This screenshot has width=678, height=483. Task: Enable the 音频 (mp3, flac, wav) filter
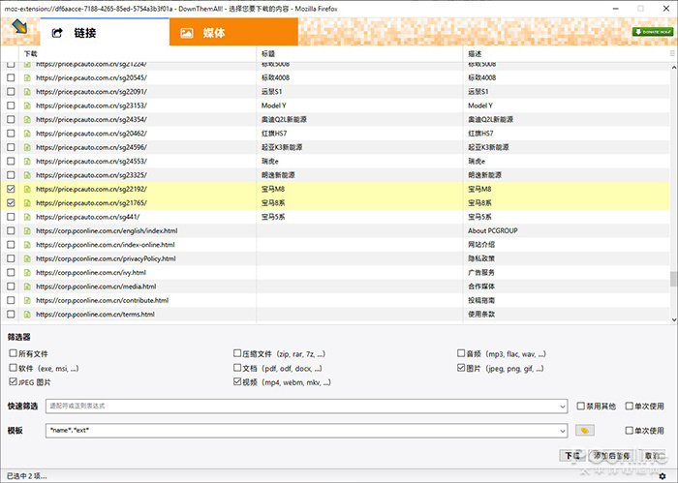pos(461,353)
